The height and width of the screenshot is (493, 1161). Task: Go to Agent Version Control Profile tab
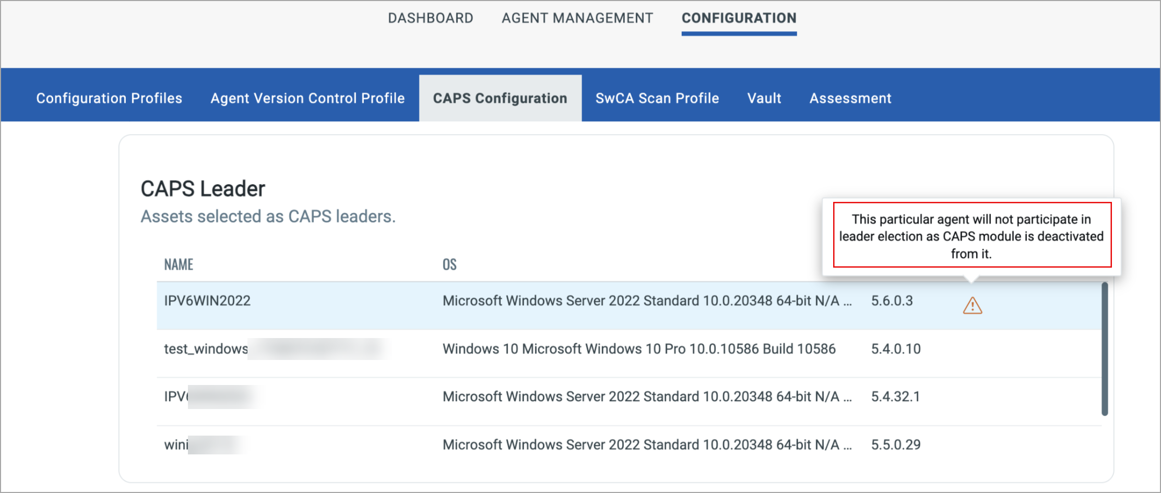point(307,98)
